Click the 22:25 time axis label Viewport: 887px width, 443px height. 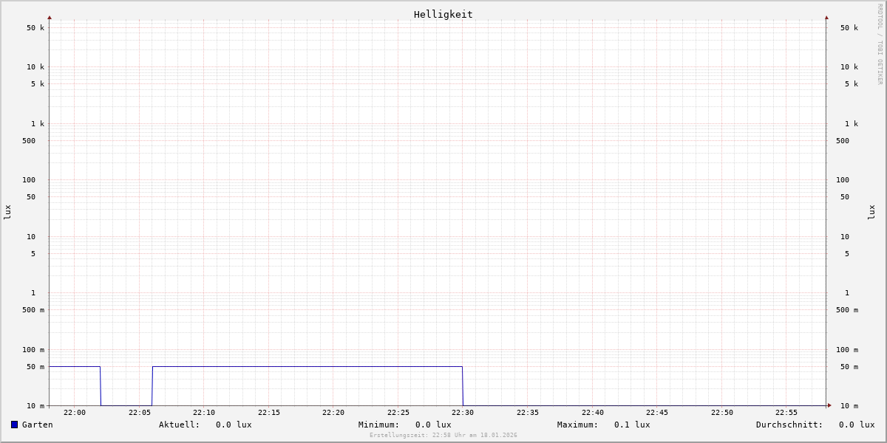(398, 413)
